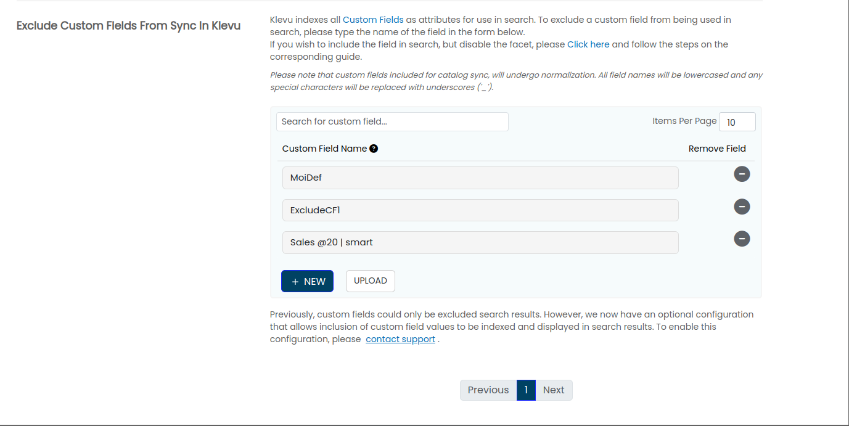
Task: Click the Items Per Page field
Action: coord(737,122)
